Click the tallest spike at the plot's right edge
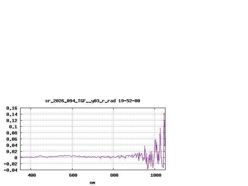Screen dimensions: 248x186 (165, 114)
